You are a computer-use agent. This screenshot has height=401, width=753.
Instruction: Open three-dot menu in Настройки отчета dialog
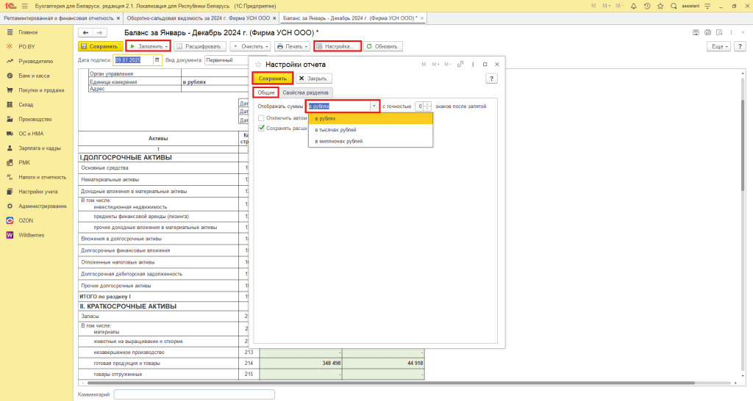coord(473,65)
